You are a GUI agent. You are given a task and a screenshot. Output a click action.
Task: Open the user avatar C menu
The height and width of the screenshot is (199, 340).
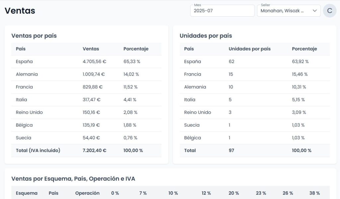[330, 11]
